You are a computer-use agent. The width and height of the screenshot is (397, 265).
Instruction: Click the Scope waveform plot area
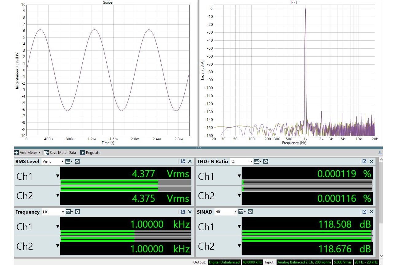[x=108, y=70]
